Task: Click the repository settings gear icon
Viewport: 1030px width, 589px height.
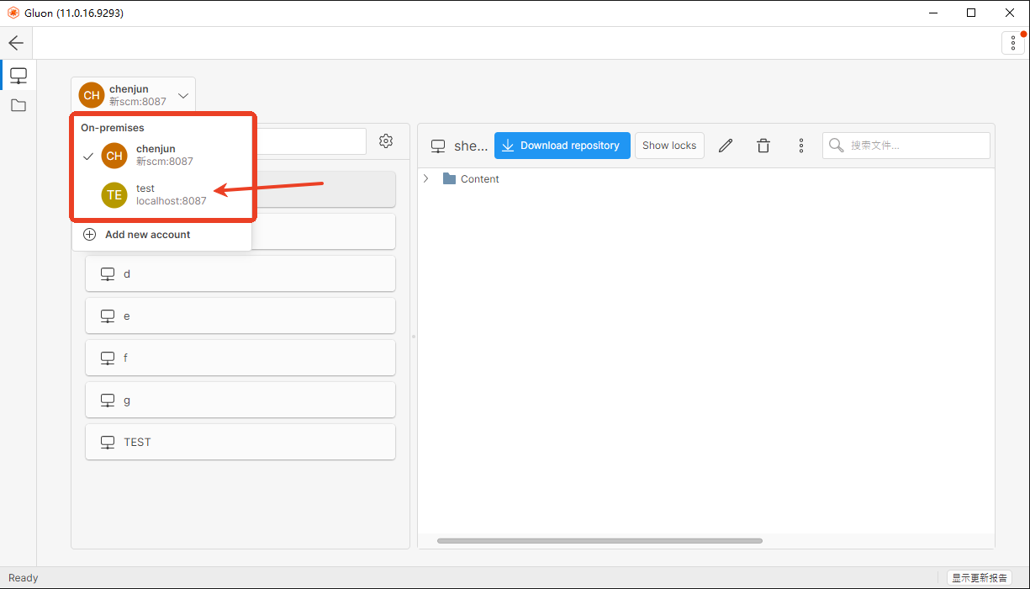Action: (x=386, y=141)
